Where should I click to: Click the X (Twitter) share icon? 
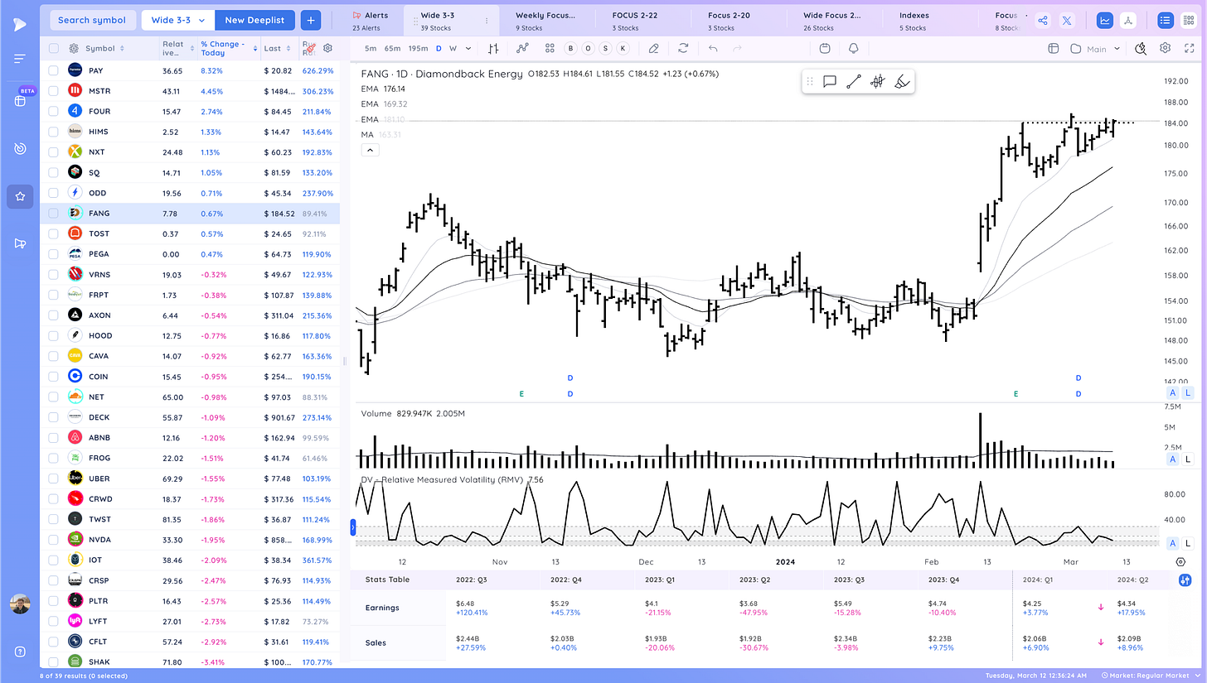(1067, 20)
